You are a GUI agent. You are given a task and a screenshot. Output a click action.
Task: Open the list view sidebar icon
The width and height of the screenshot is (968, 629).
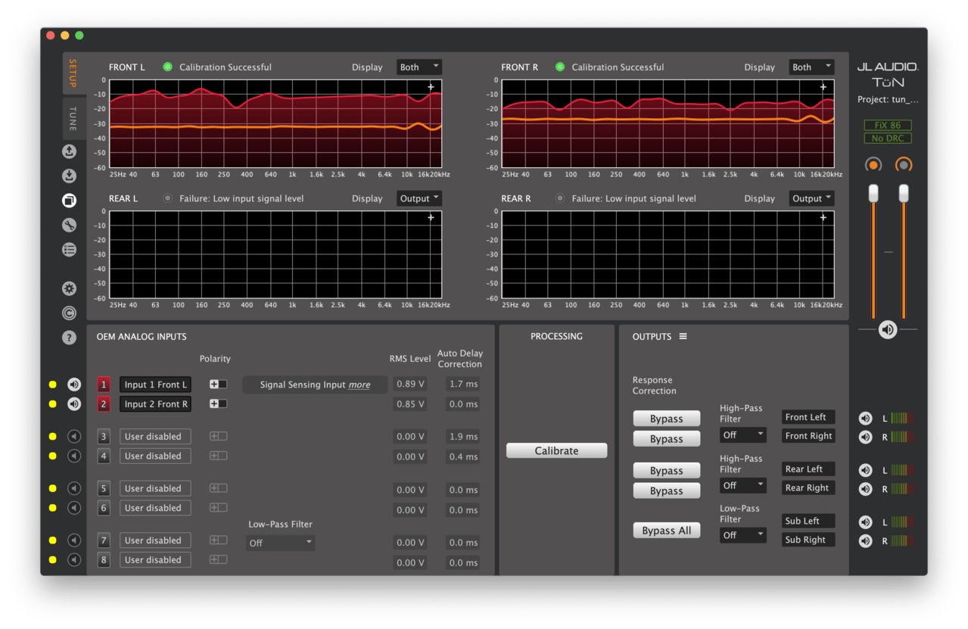click(x=69, y=249)
